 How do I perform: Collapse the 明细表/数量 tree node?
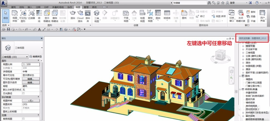240,89
